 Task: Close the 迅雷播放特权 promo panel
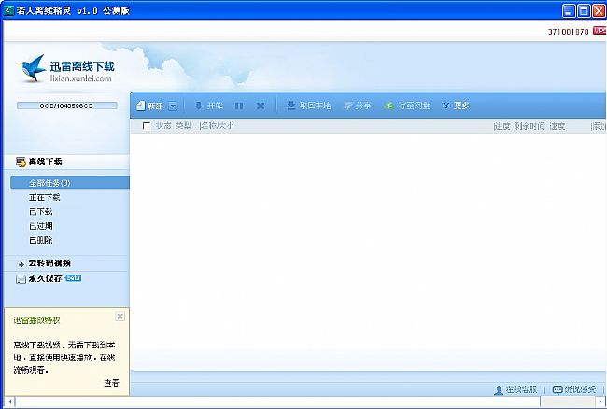[x=120, y=317]
